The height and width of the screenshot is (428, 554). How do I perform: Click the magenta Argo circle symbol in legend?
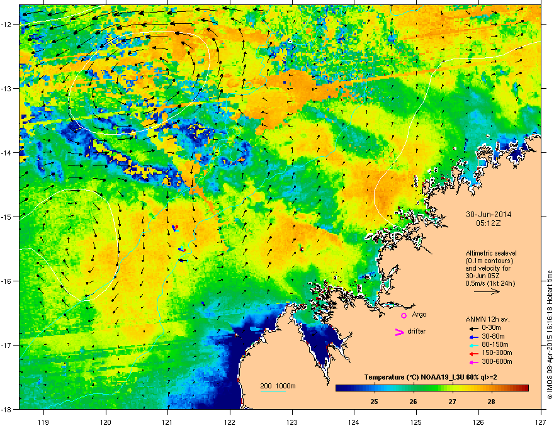pos(404,315)
